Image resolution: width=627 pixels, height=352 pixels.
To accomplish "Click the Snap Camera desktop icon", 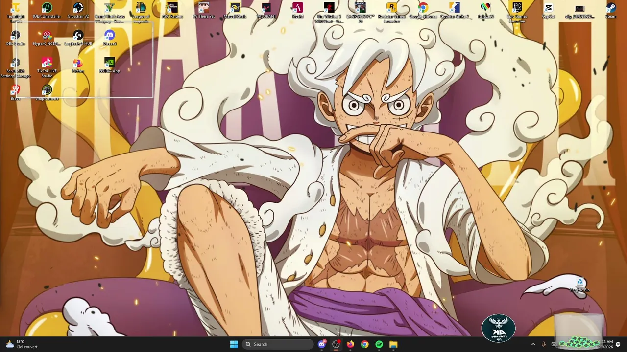I will click(47, 93).
